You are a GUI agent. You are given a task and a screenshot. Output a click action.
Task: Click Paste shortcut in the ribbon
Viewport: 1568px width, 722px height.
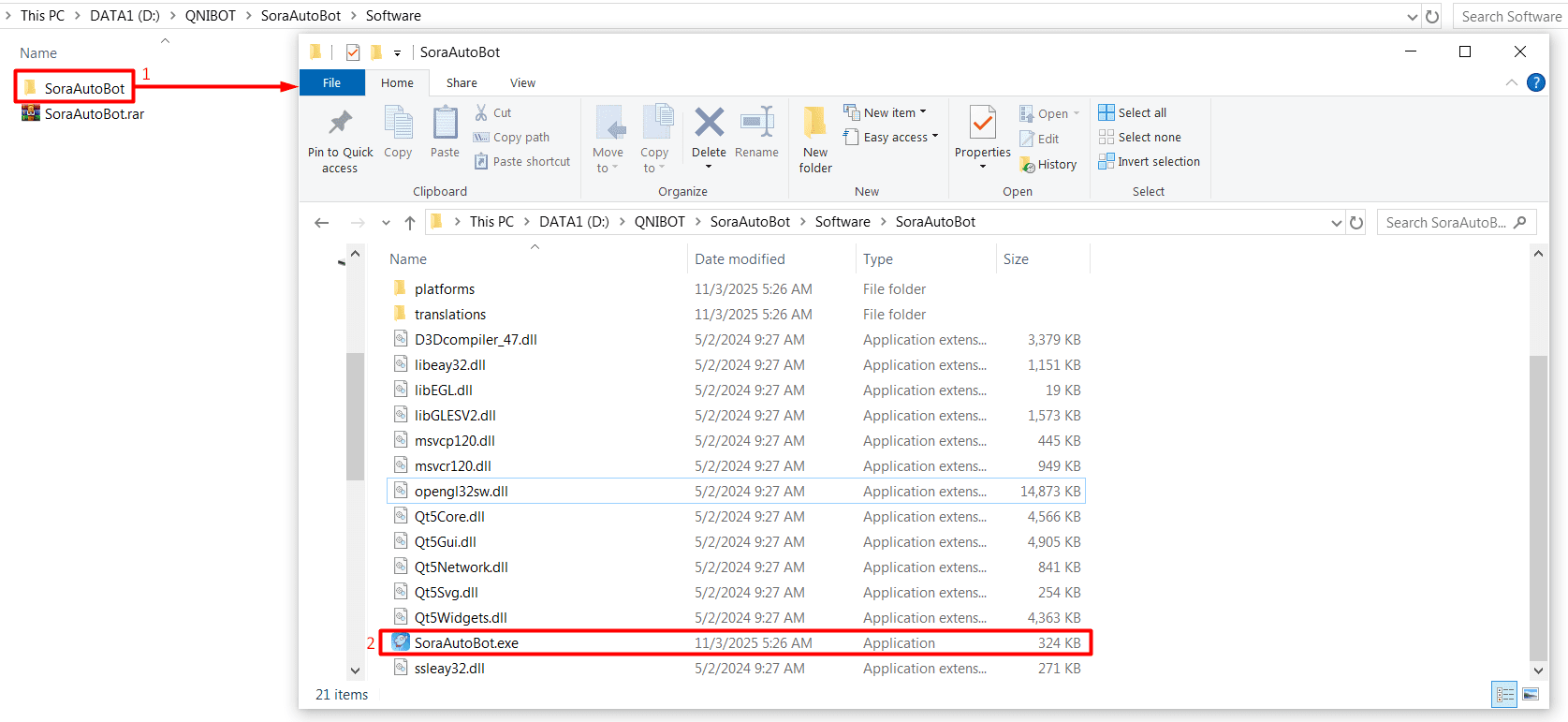pyautogui.click(x=522, y=161)
